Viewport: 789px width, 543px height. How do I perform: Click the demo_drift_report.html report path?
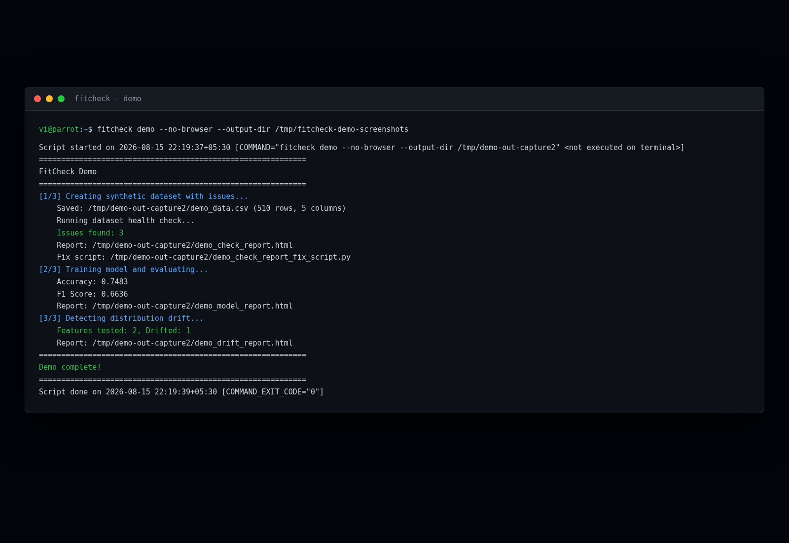[x=192, y=343]
